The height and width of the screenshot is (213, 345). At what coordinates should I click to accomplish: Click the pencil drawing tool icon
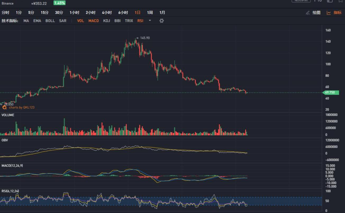308,13
